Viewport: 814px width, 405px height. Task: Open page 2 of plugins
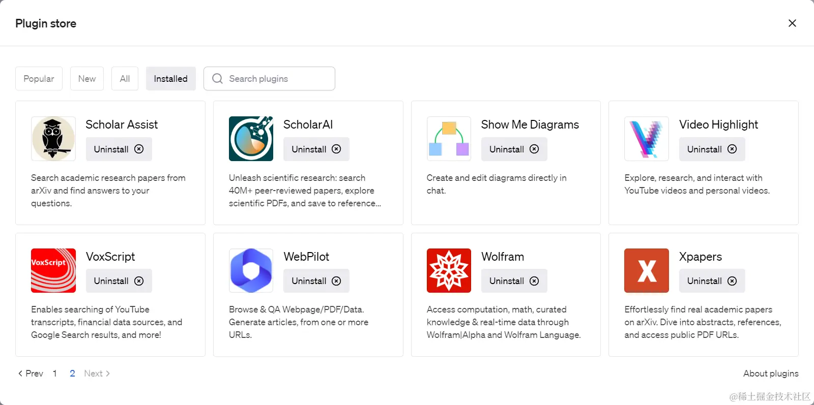pyautogui.click(x=72, y=373)
